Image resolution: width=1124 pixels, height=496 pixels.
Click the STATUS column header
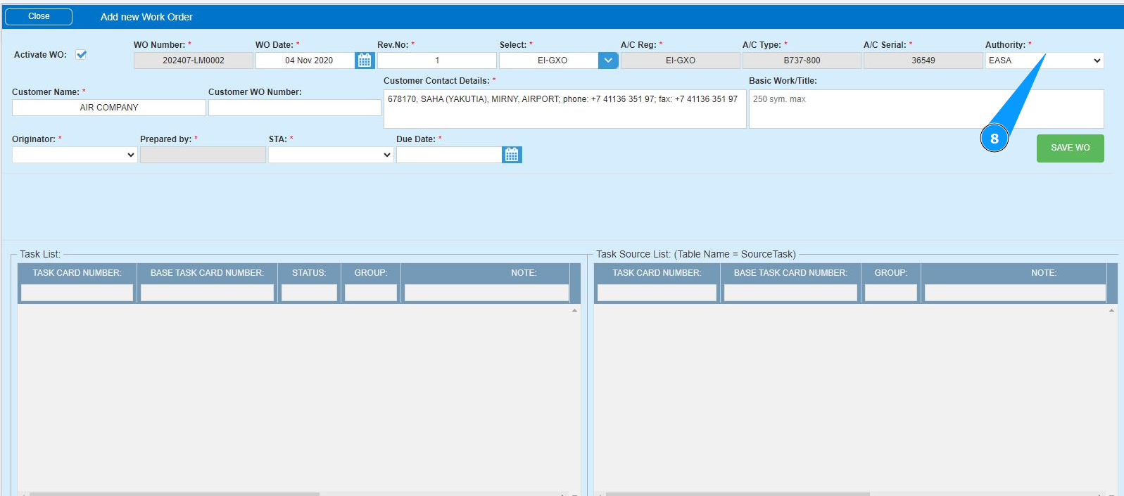coord(309,273)
